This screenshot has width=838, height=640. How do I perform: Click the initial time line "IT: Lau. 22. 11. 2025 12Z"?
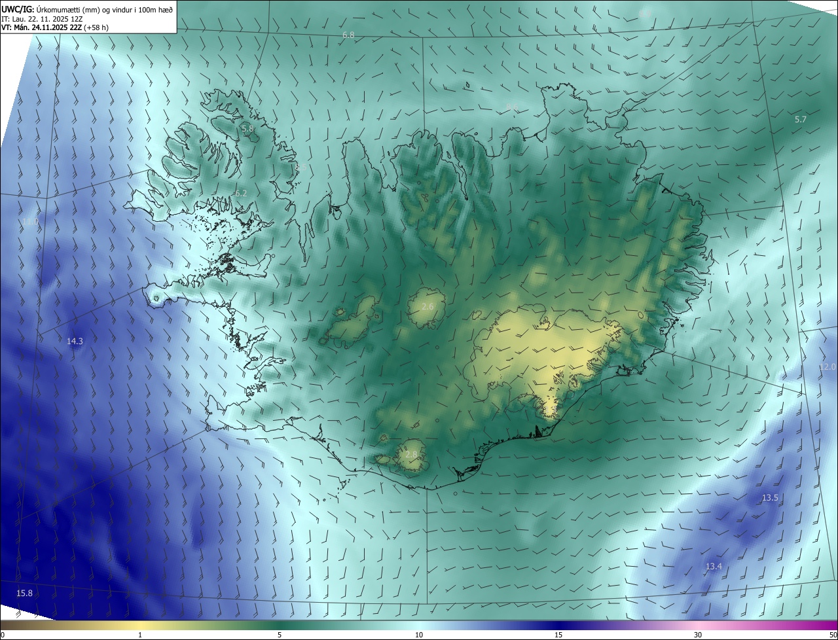(42, 18)
